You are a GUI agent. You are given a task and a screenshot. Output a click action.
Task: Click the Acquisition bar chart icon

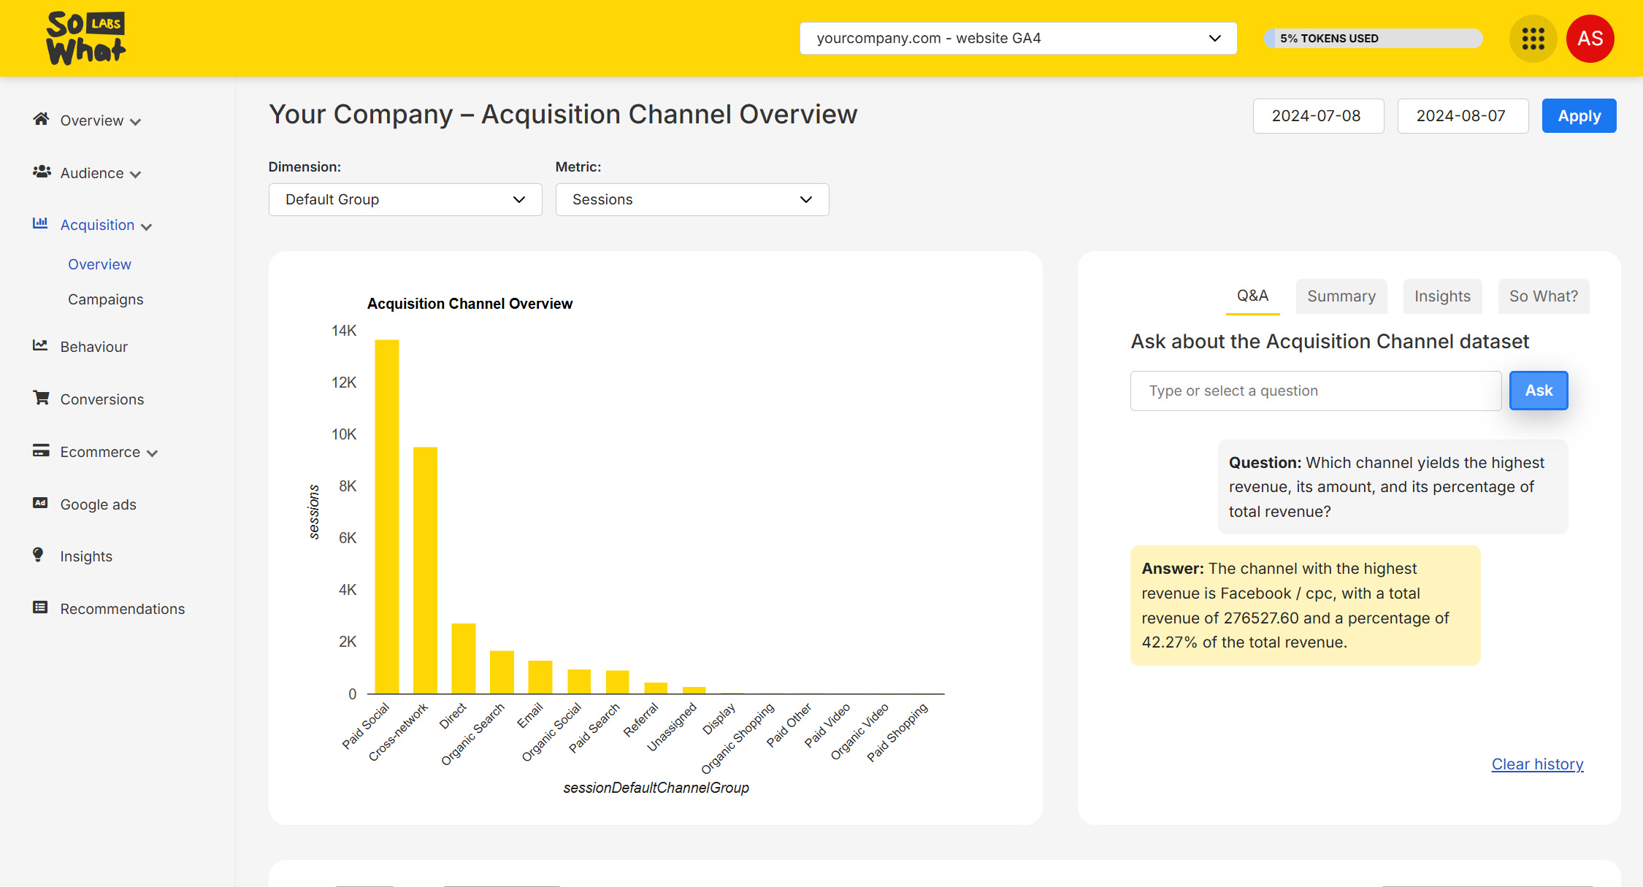coord(40,223)
